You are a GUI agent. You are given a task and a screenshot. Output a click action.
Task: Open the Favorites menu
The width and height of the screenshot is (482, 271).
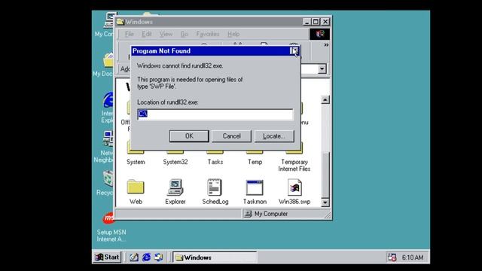(208, 34)
